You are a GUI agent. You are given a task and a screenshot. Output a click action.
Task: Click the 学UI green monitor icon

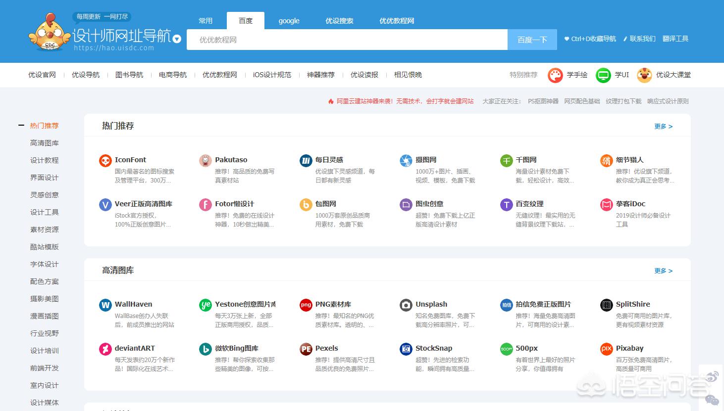click(x=603, y=75)
